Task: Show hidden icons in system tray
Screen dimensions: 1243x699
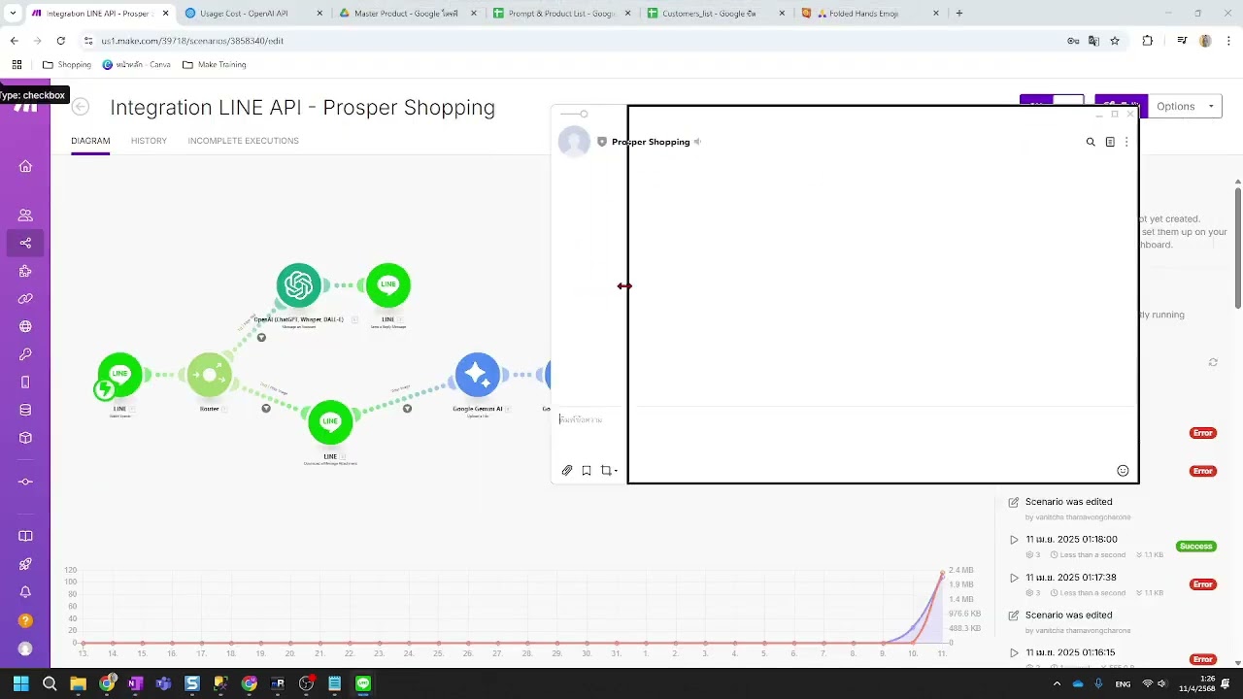Action: [1057, 683]
